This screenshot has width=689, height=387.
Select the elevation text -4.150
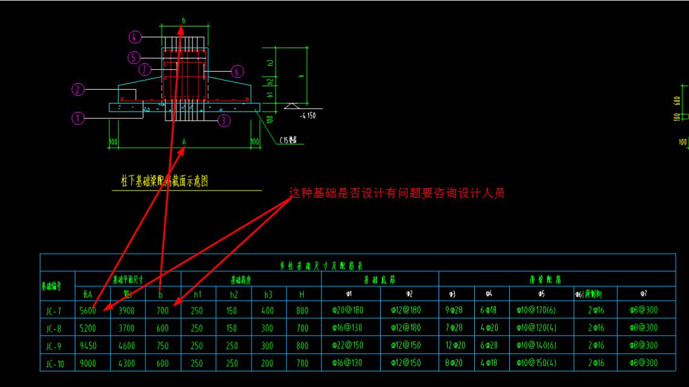pos(308,116)
